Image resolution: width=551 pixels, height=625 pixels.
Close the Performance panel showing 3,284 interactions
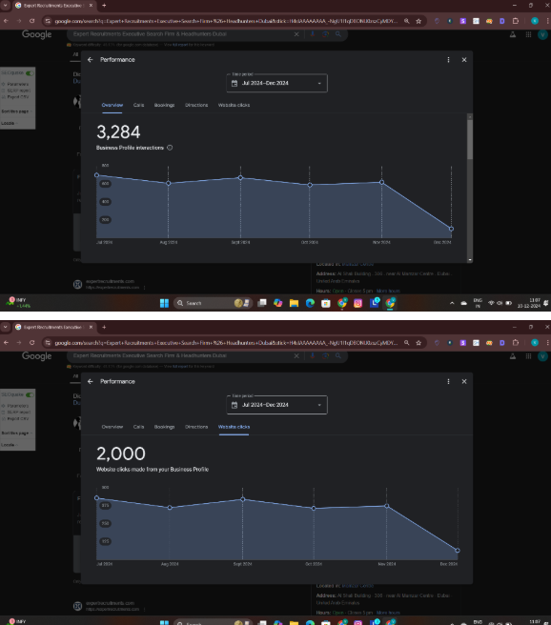pyautogui.click(x=464, y=60)
